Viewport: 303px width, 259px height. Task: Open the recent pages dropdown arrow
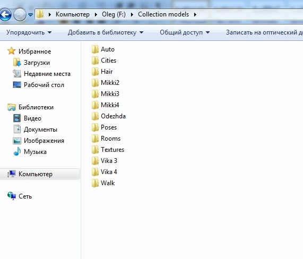[30, 14]
